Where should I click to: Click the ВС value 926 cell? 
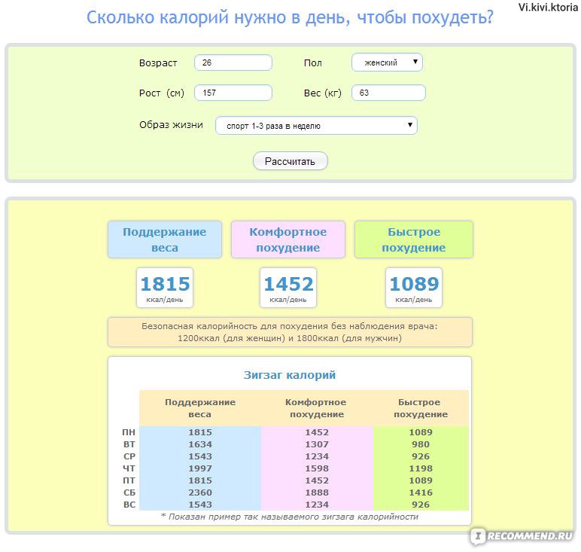pos(421,505)
